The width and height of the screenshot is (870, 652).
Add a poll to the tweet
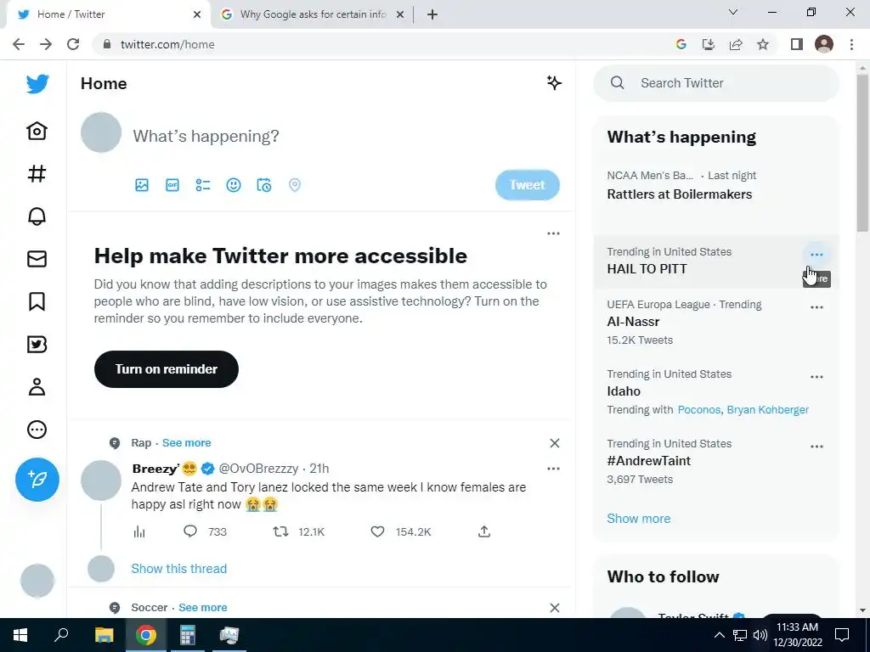[x=203, y=185]
